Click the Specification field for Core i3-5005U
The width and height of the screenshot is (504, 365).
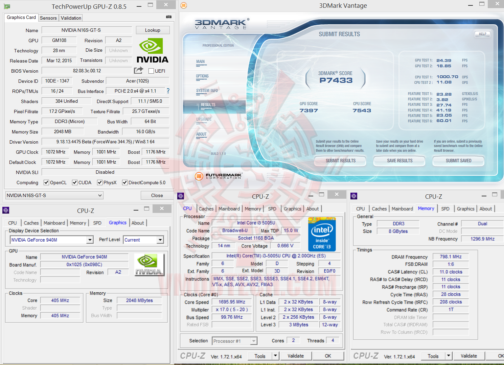(x=276, y=256)
